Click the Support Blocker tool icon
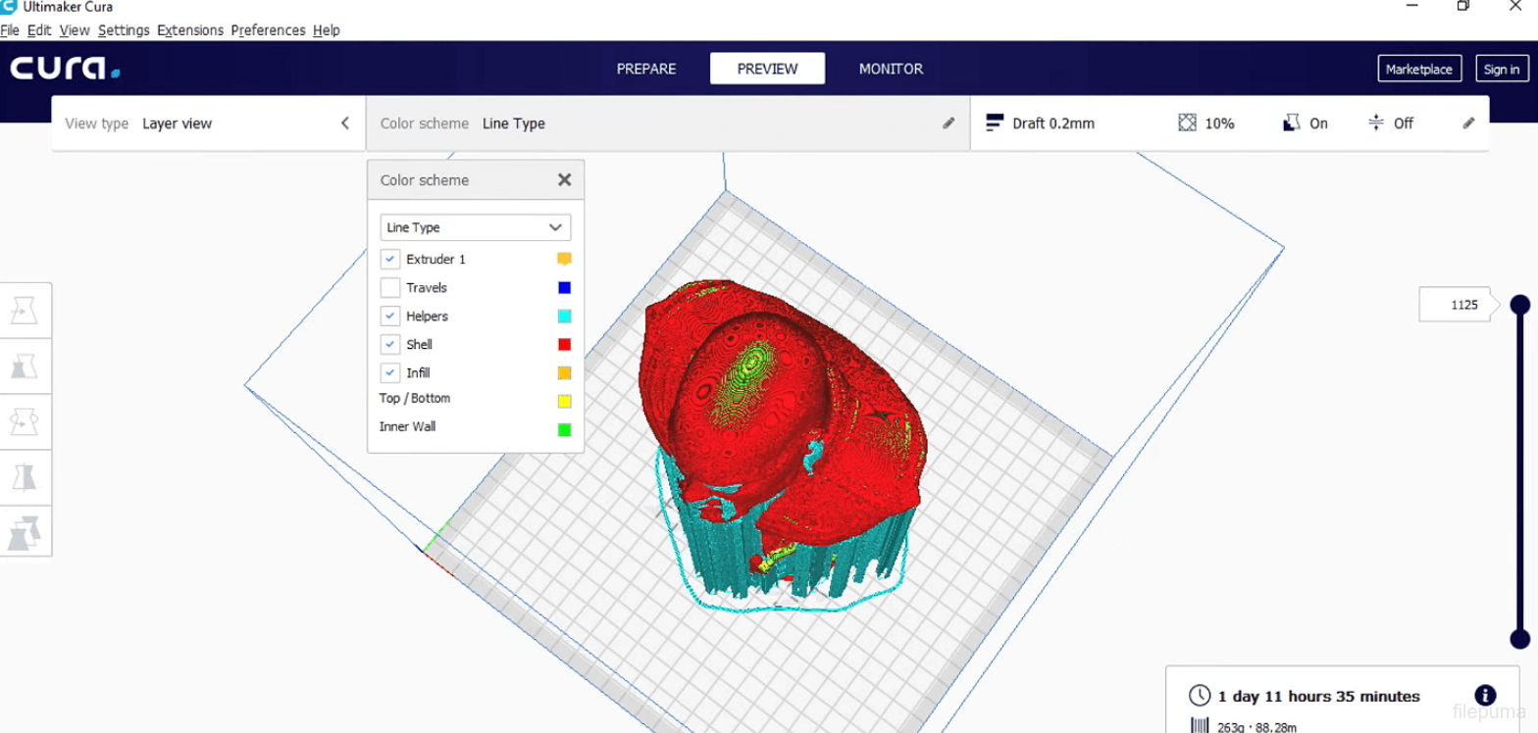The image size is (1538, 733). (x=24, y=532)
